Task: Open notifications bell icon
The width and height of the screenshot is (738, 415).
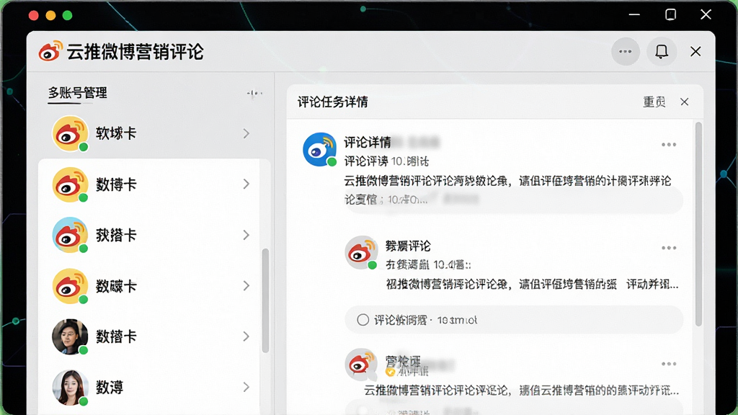Action: click(662, 51)
